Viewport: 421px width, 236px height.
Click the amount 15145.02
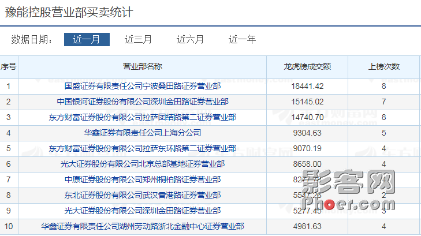[x=307, y=102]
